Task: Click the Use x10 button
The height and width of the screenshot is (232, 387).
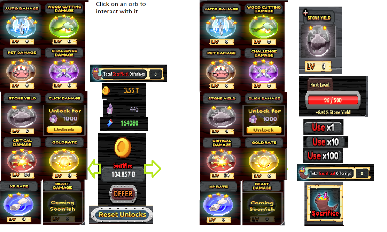Action: point(325,142)
